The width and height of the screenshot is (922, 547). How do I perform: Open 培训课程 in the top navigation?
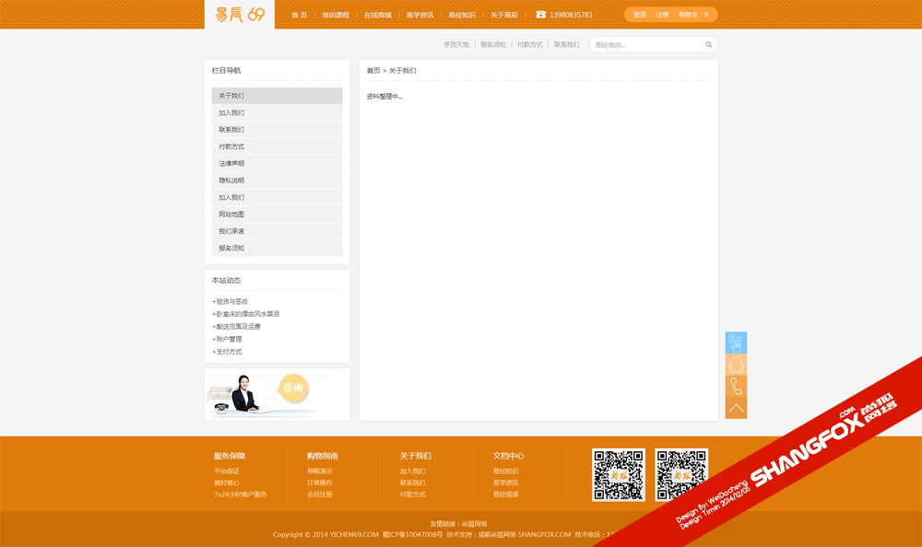[336, 16]
